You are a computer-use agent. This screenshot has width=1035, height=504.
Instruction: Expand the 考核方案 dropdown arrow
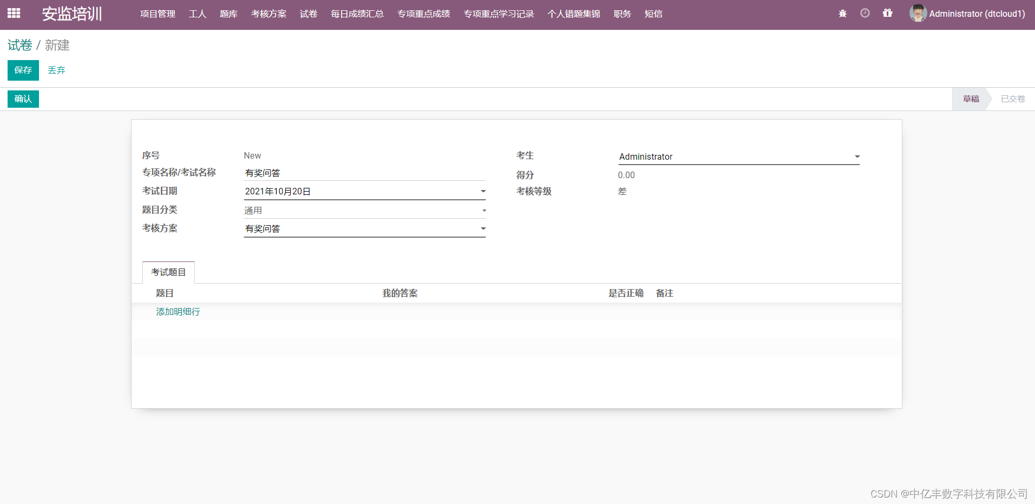[483, 228]
